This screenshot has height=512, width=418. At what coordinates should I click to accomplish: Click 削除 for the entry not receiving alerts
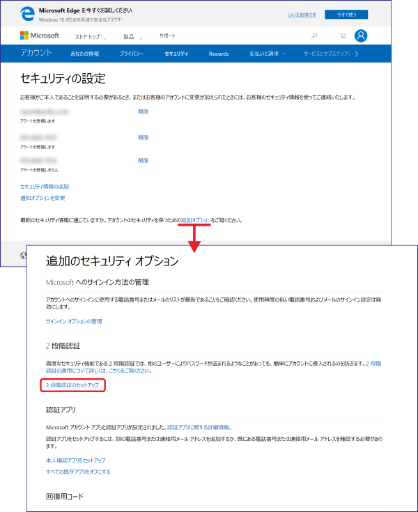tap(144, 160)
